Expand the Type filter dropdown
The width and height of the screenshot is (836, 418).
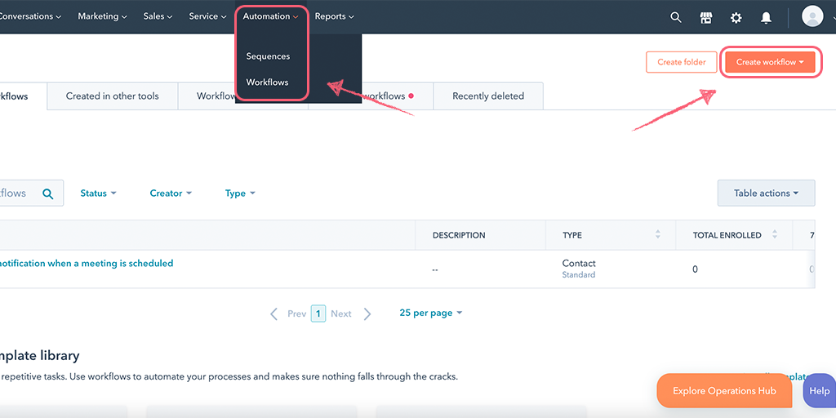click(240, 193)
